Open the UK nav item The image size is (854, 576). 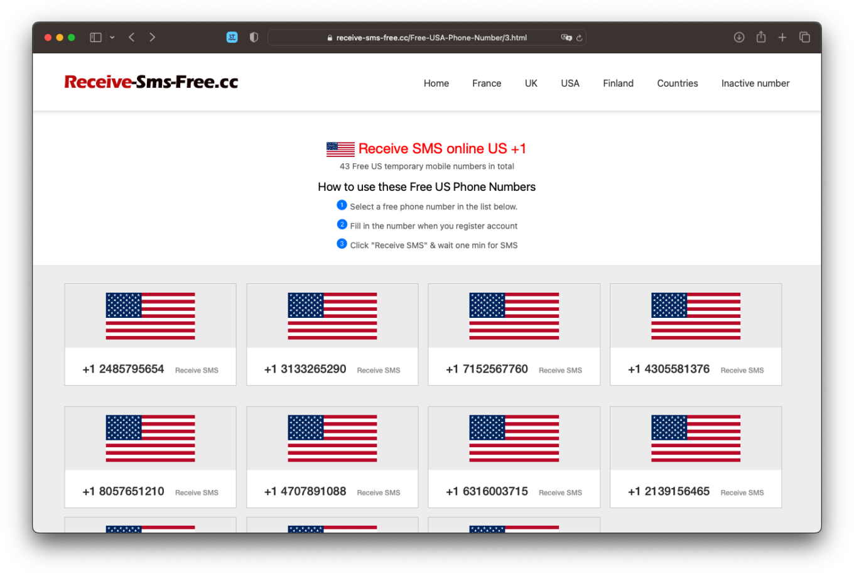pyautogui.click(x=531, y=84)
